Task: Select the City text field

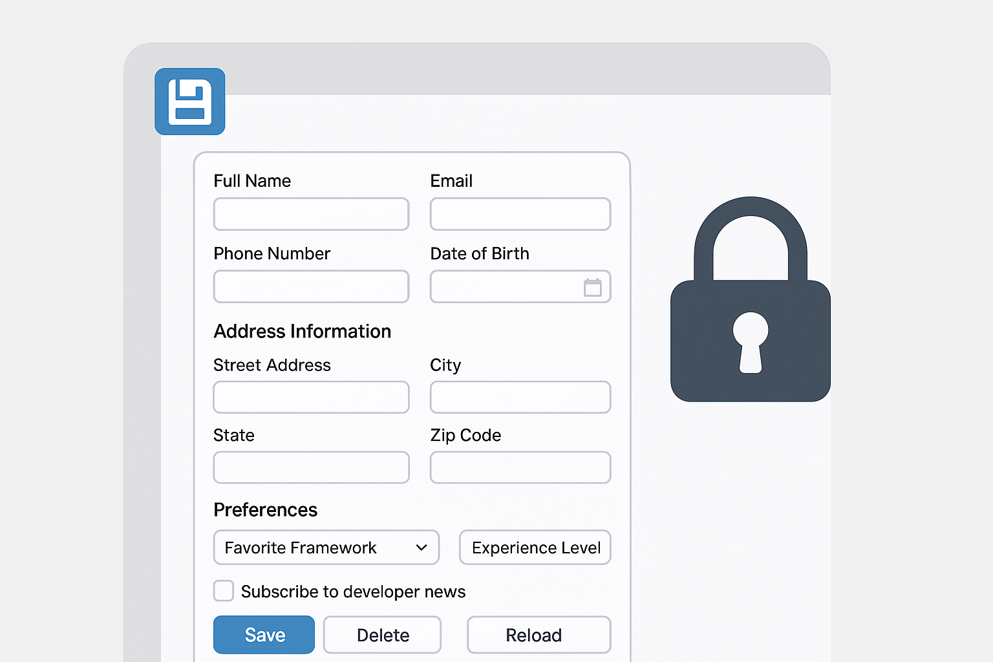Action: coord(520,397)
